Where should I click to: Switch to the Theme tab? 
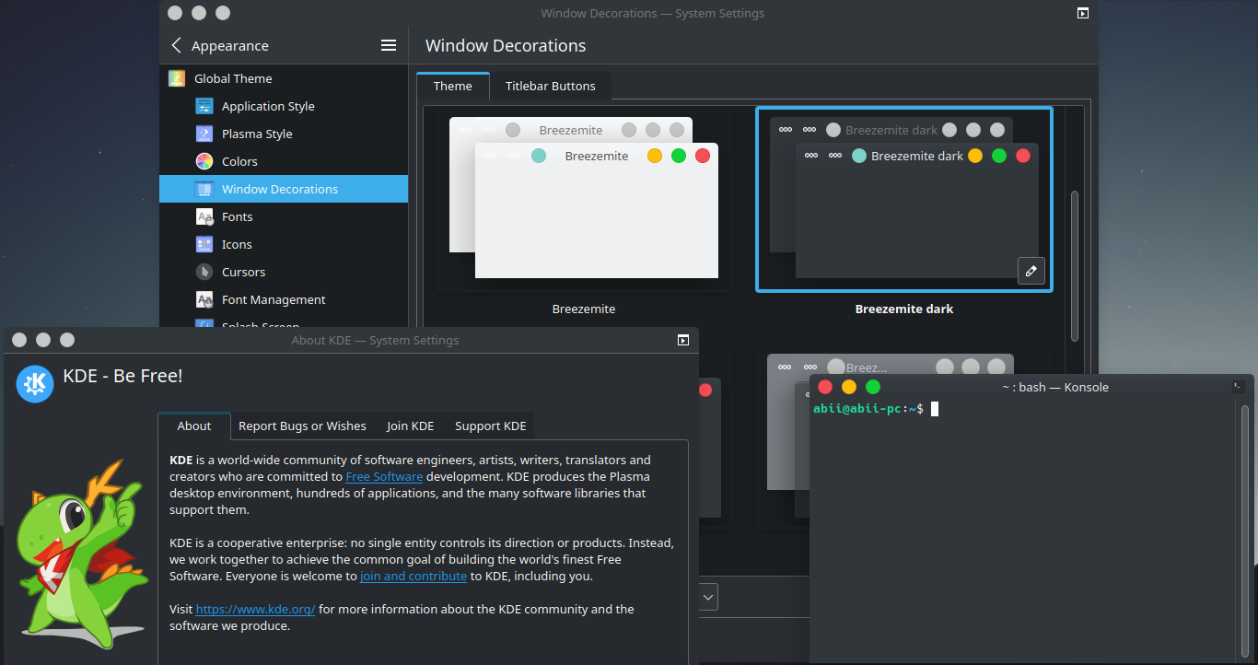(x=453, y=86)
